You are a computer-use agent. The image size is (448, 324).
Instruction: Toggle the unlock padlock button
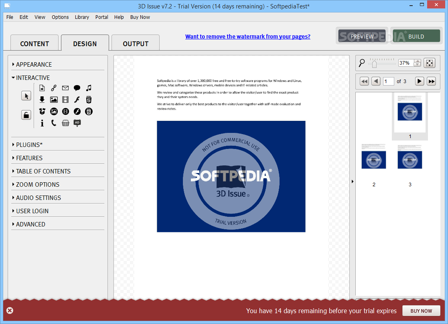(26, 115)
